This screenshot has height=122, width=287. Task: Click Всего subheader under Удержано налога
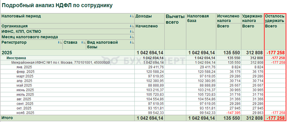(x=253, y=36)
